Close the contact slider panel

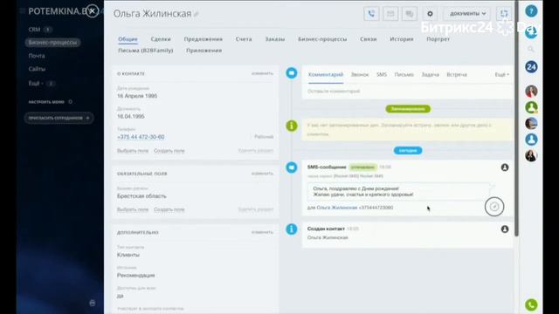point(93,11)
